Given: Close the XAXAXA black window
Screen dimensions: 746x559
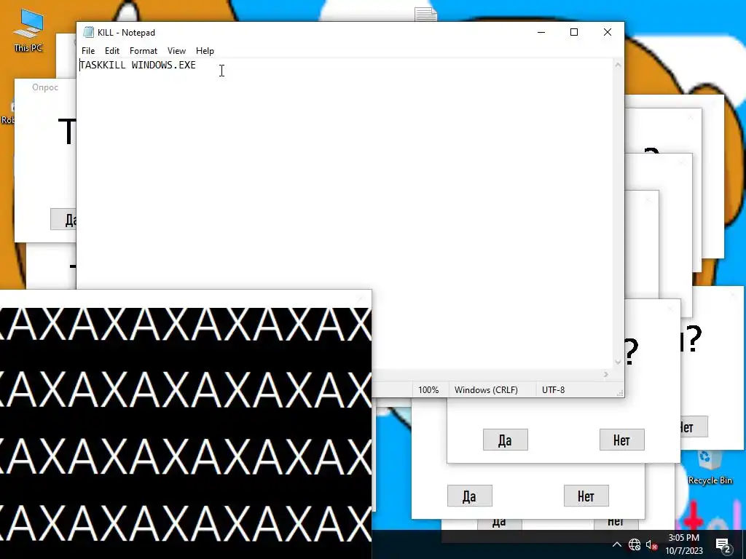Looking at the screenshot, I should coord(360,298).
